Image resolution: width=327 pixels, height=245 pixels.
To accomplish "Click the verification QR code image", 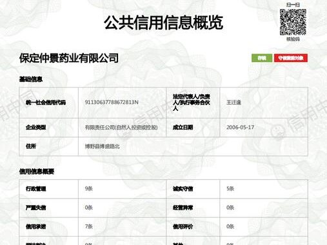I will (293, 22).
